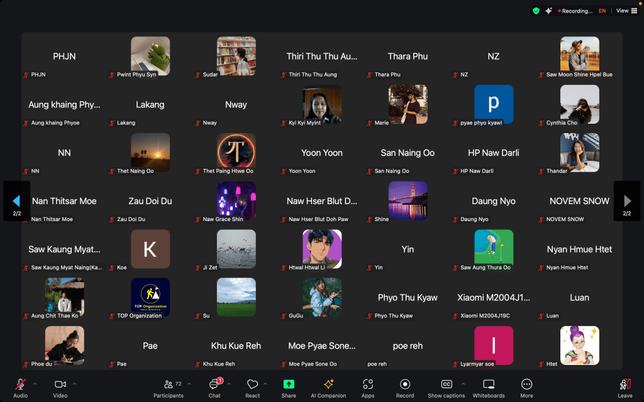This screenshot has width=644, height=402.
Task: Open the Participants panel
Action: click(x=169, y=388)
